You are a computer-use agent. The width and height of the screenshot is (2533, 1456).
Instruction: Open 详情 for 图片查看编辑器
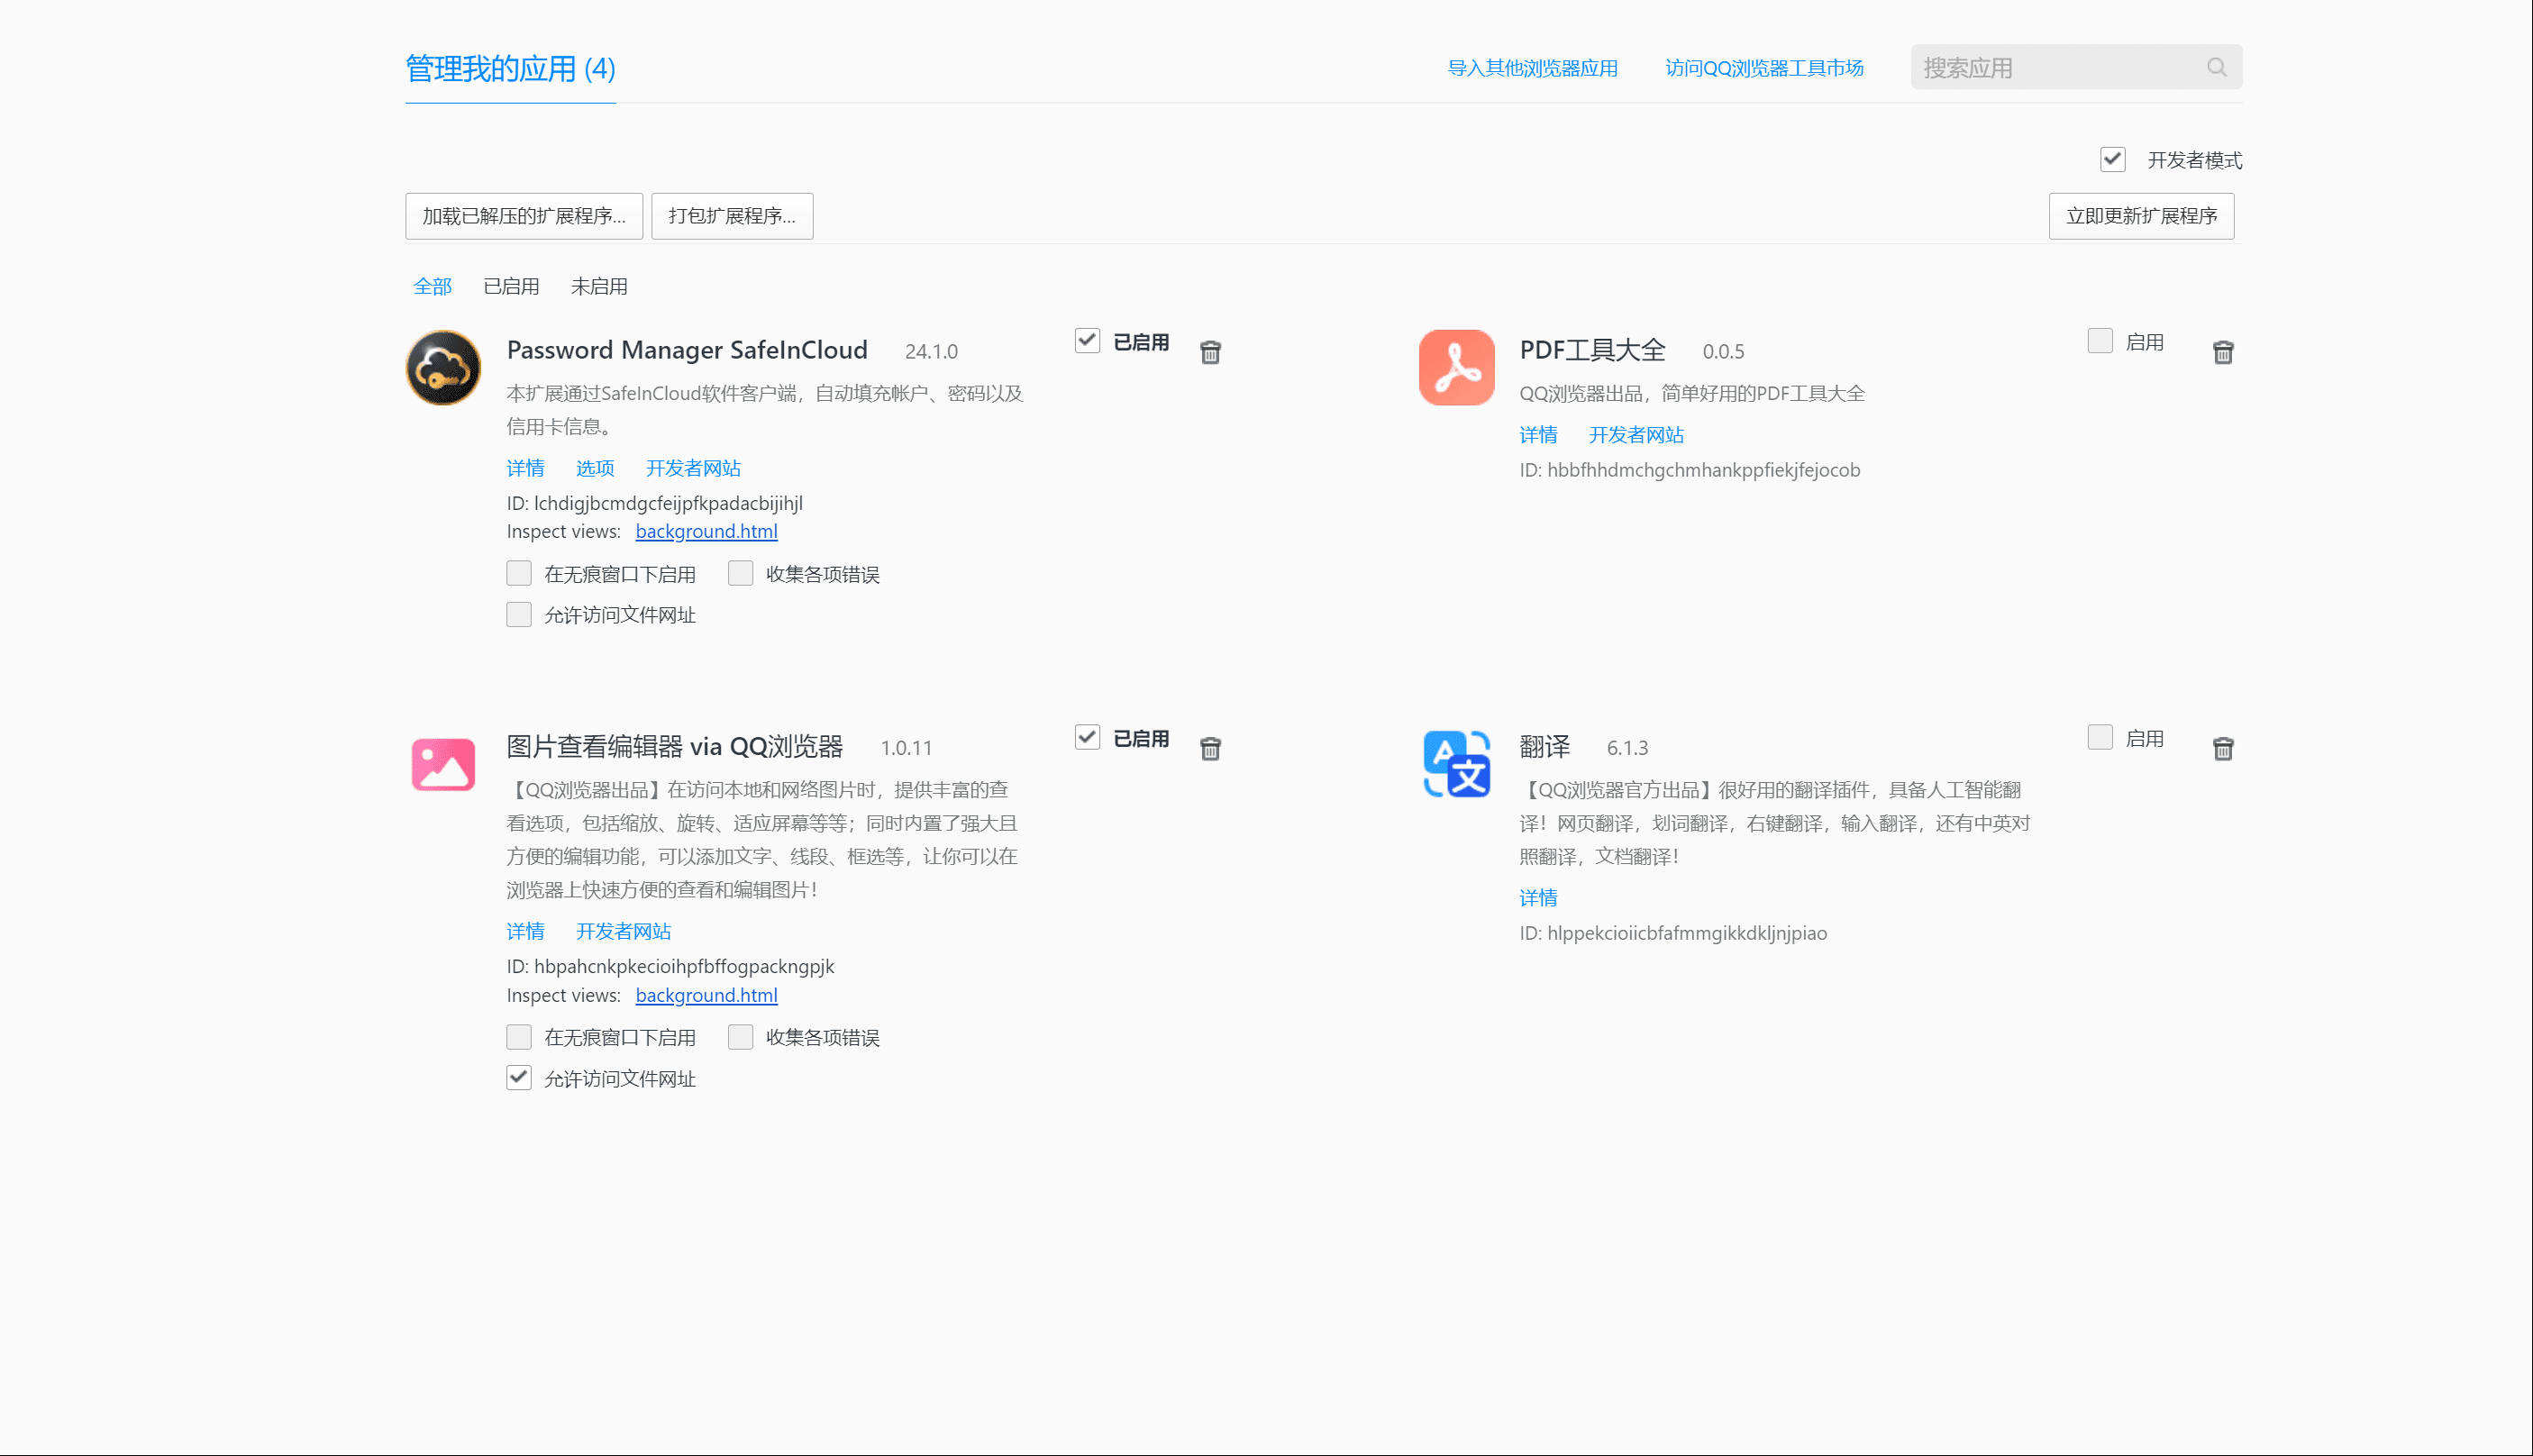pyautogui.click(x=526, y=931)
